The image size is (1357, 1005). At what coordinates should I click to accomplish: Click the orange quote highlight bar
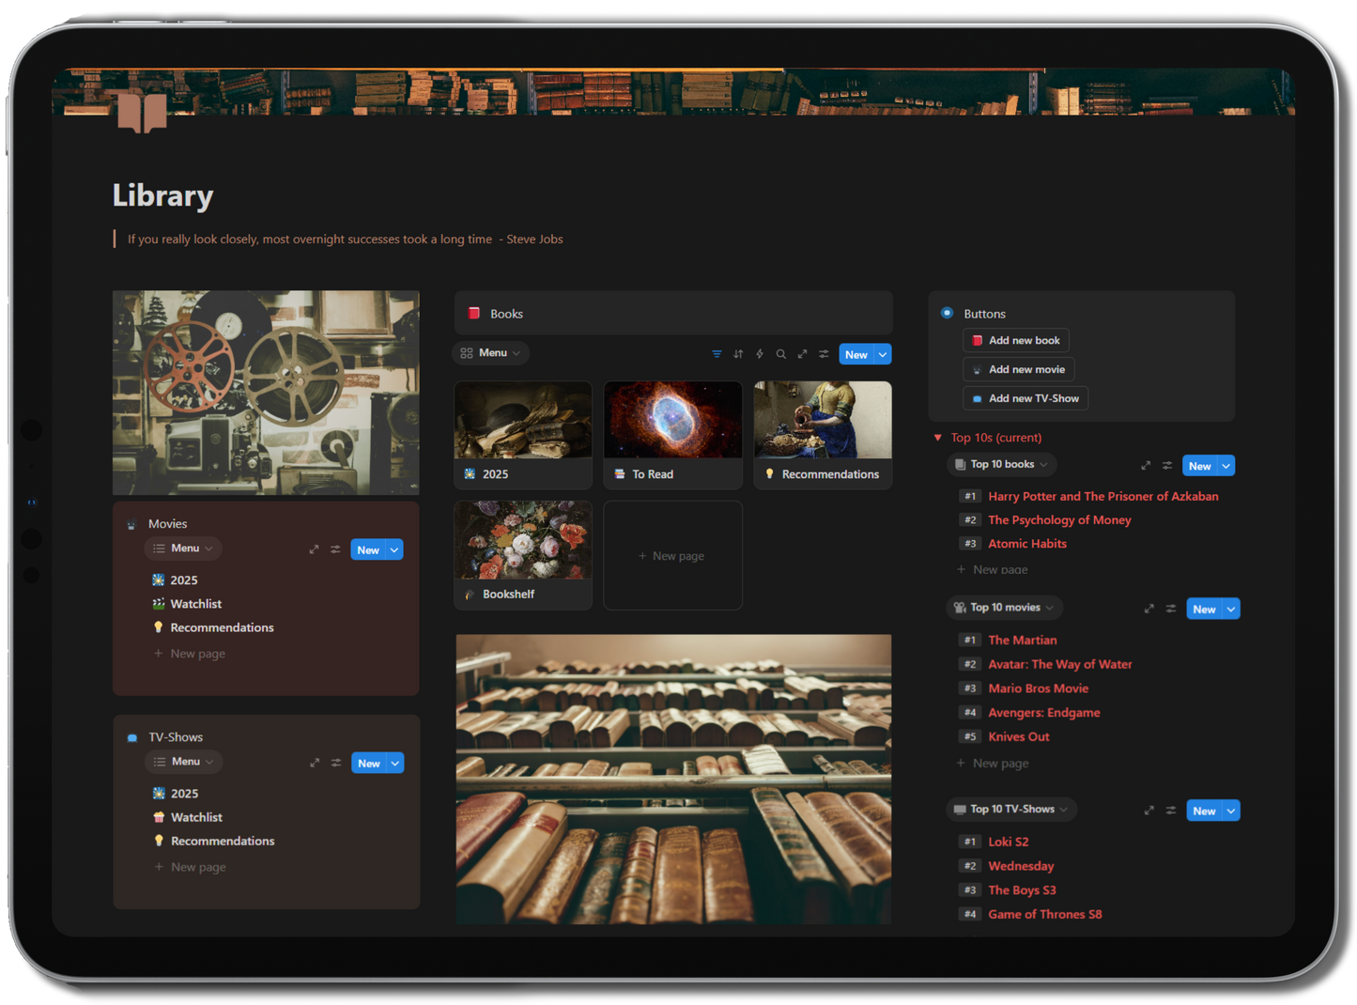click(x=115, y=239)
